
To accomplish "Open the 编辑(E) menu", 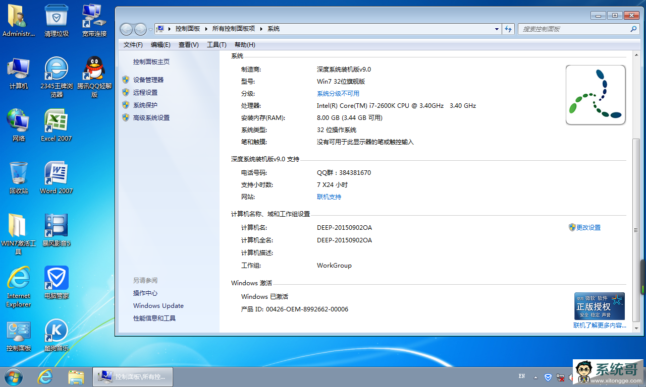I will (x=160, y=45).
